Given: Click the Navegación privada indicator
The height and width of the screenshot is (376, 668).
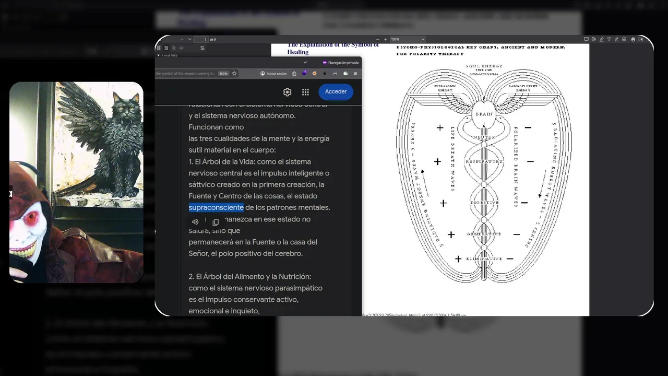Looking at the screenshot, I should tap(341, 63).
